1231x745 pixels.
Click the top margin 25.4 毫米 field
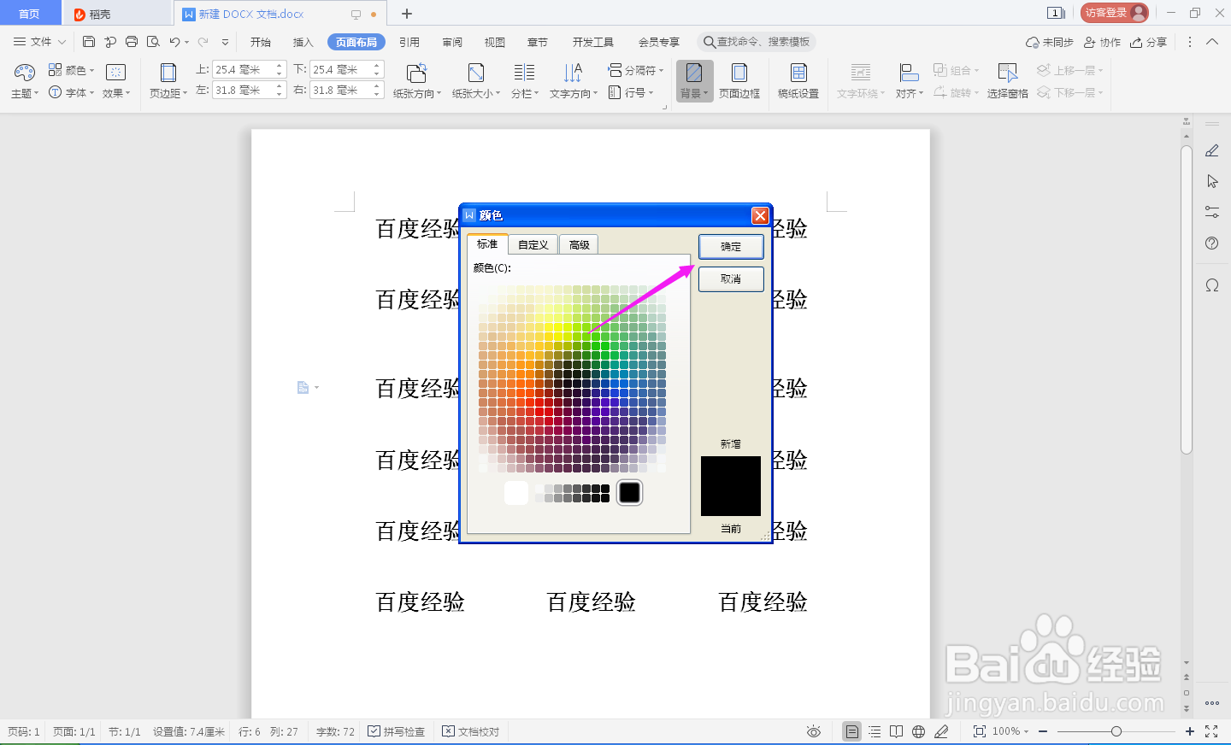[x=244, y=69]
